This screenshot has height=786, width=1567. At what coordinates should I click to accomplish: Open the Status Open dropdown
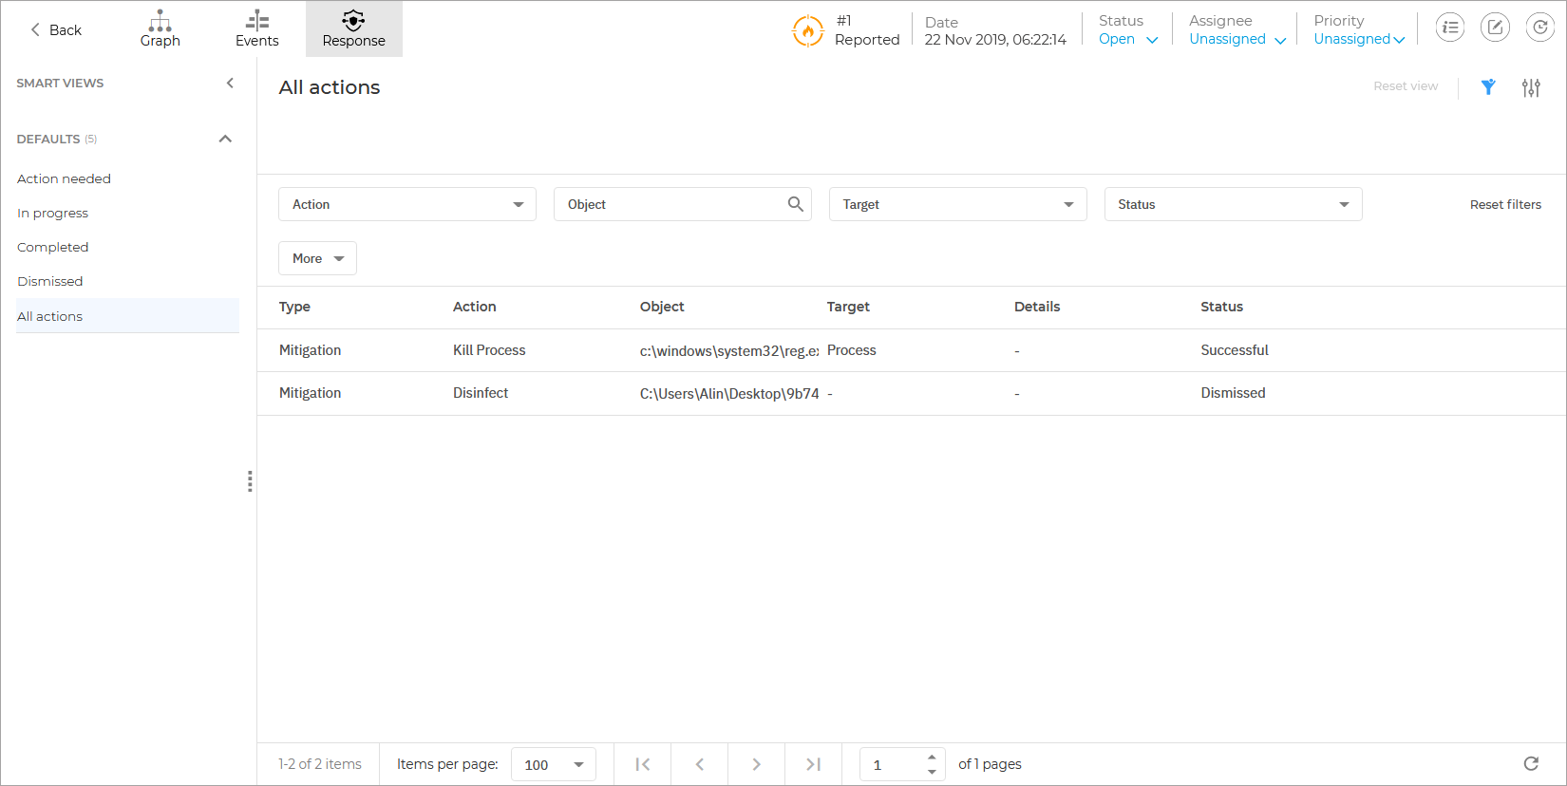coord(1128,39)
